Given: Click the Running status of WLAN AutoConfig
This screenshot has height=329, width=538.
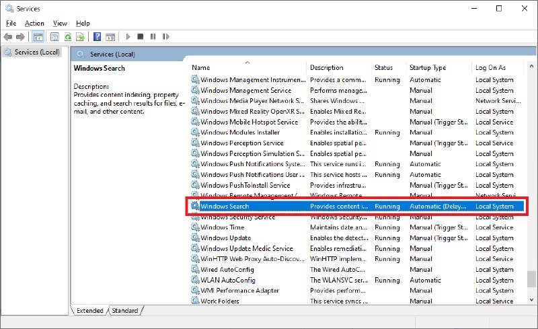Looking at the screenshot, I should click(387, 280).
